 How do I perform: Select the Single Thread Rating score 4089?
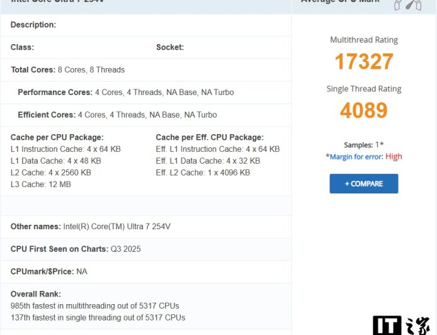(x=364, y=111)
